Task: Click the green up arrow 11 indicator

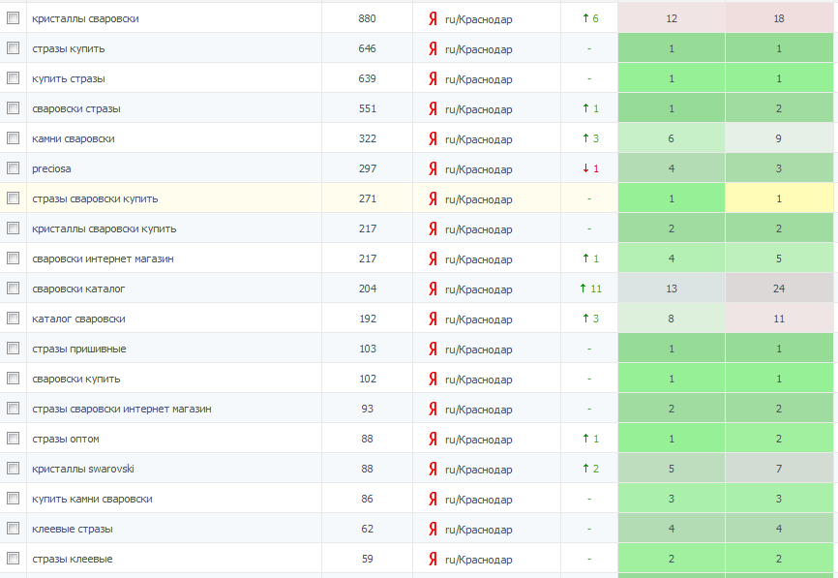Action: (x=590, y=289)
